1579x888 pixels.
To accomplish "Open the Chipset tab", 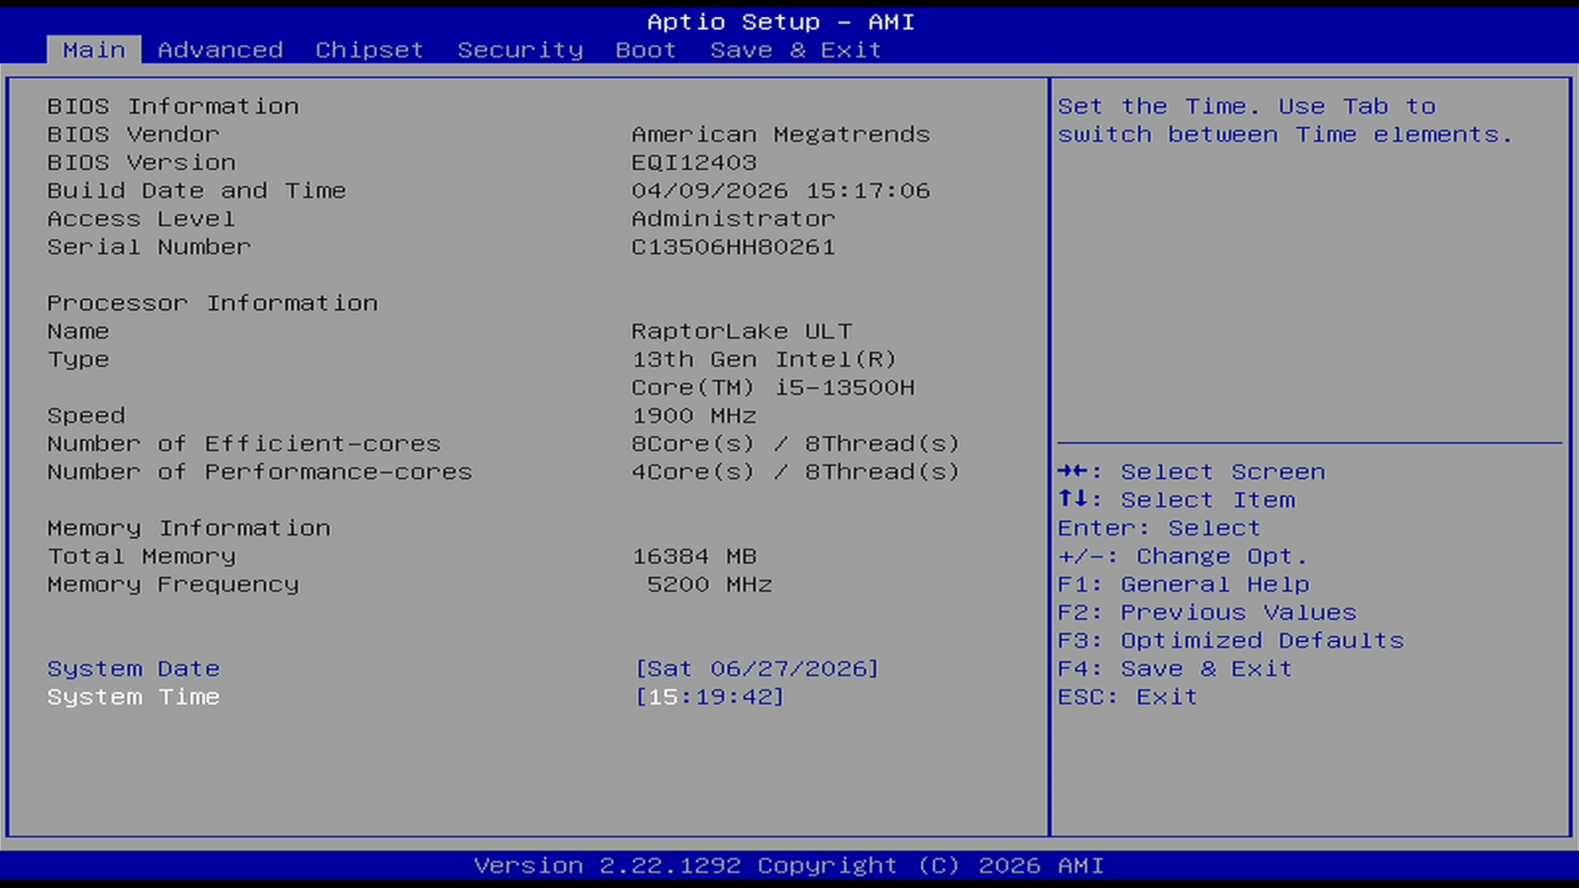I will (x=369, y=50).
